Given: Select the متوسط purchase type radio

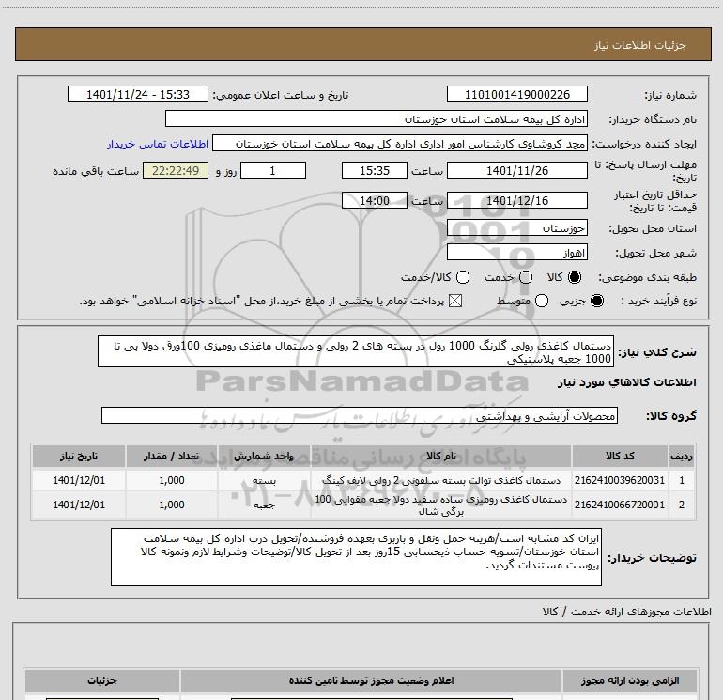Looking at the screenshot, I should [x=542, y=302].
